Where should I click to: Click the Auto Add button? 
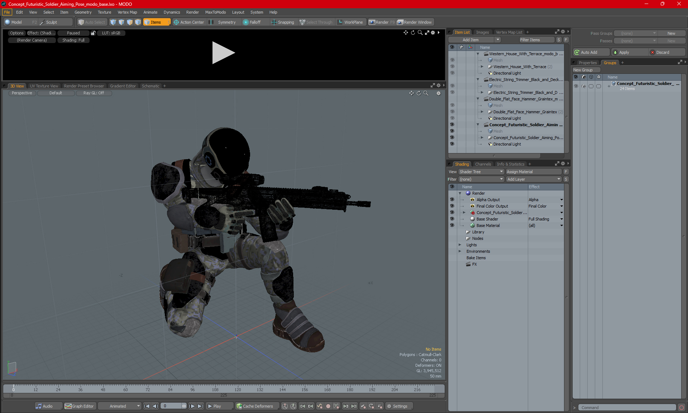pos(591,52)
